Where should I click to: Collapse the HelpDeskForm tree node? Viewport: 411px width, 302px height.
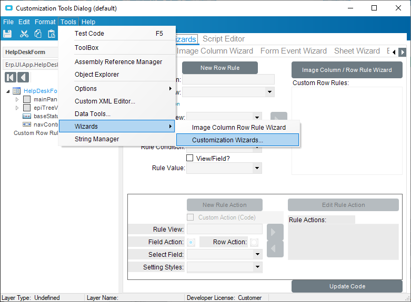click(8, 91)
